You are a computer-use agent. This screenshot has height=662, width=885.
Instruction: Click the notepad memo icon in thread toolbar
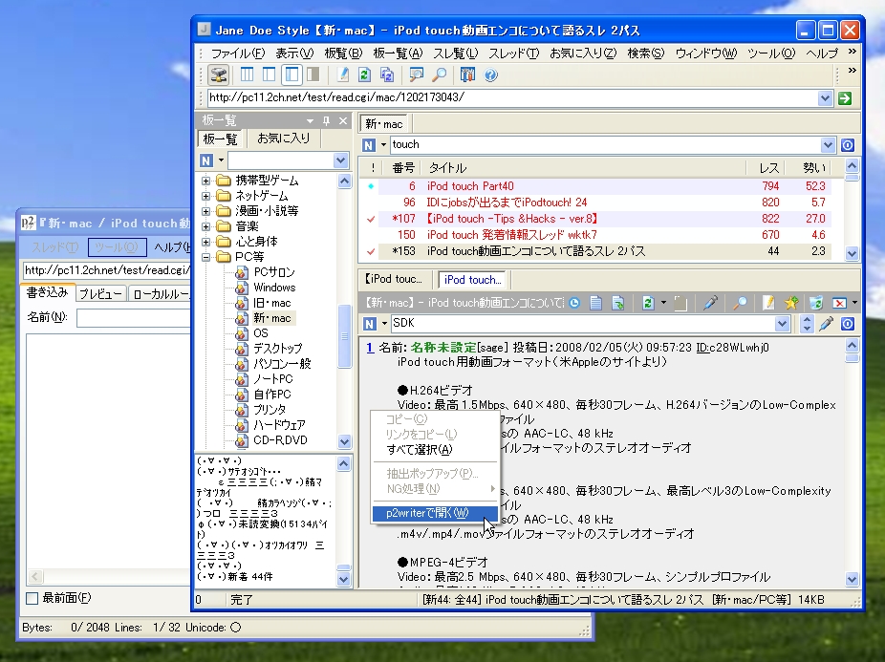coord(768,303)
